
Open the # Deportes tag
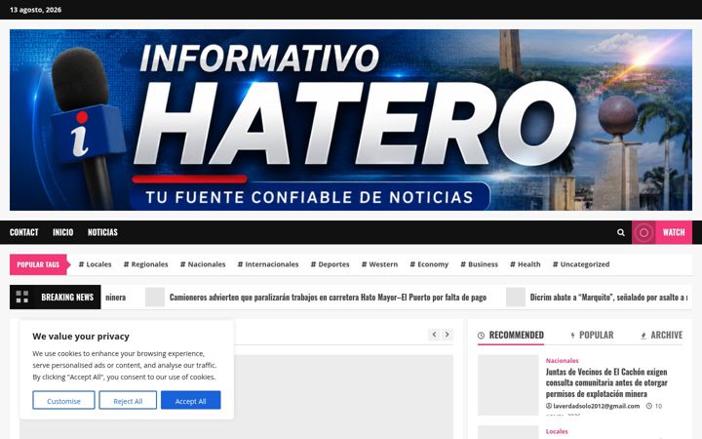(330, 264)
